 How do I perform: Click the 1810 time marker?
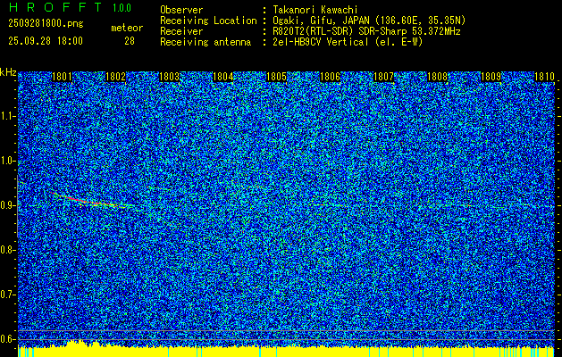click(544, 77)
